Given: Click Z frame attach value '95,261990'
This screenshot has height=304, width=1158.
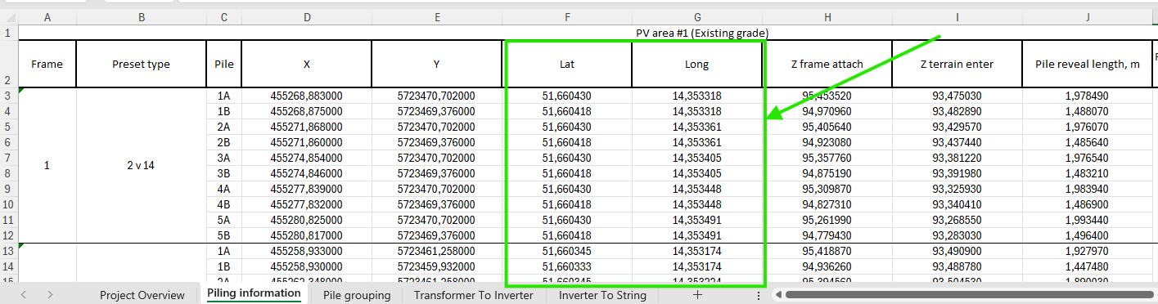Looking at the screenshot, I should coord(827,220).
